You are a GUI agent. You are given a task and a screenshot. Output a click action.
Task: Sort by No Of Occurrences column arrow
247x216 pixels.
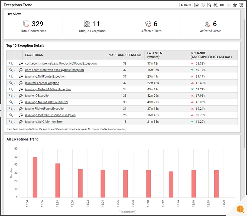(140, 55)
